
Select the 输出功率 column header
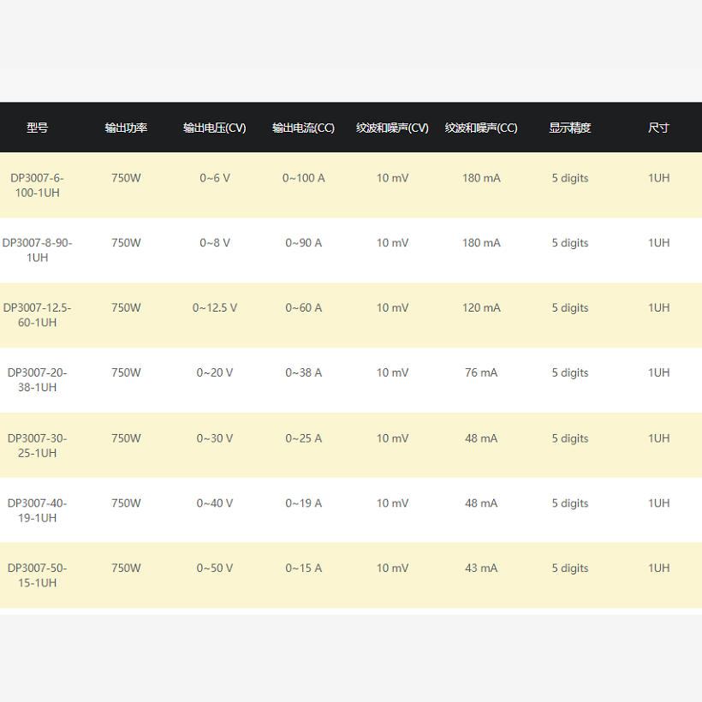pyautogui.click(x=126, y=128)
